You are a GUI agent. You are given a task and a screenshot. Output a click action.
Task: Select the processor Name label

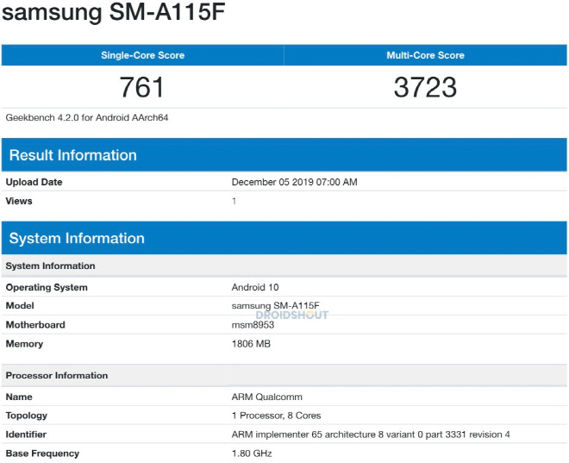click(x=19, y=397)
